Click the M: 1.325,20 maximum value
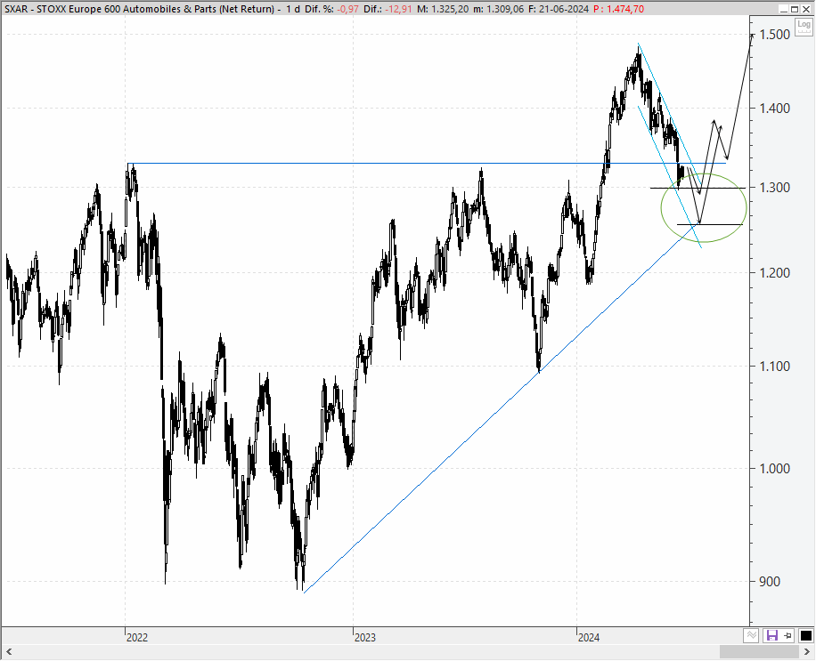 tap(443, 9)
